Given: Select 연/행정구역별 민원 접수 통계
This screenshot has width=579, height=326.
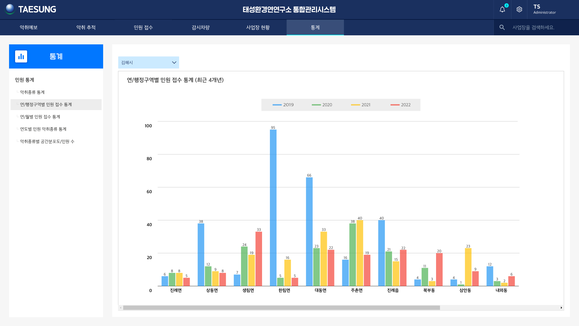Looking at the screenshot, I should pyautogui.click(x=56, y=105).
